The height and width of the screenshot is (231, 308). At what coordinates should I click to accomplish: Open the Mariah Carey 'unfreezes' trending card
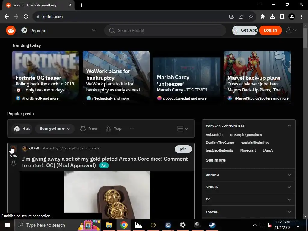[x=187, y=77]
